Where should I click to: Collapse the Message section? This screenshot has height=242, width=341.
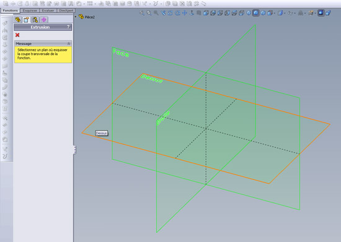pos(69,43)
